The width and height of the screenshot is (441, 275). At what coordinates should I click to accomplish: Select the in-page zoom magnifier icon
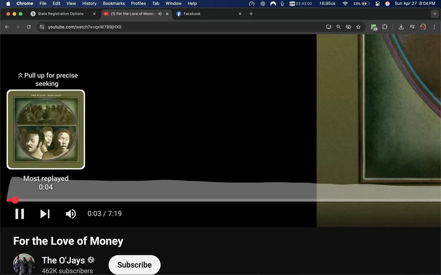(339, 27)
